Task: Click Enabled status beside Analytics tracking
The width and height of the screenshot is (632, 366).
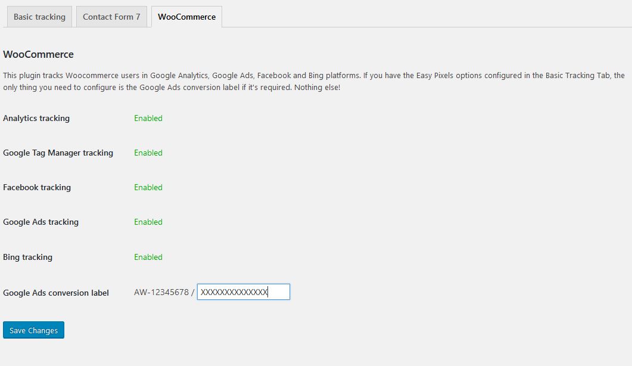Action: pos(148,118)
